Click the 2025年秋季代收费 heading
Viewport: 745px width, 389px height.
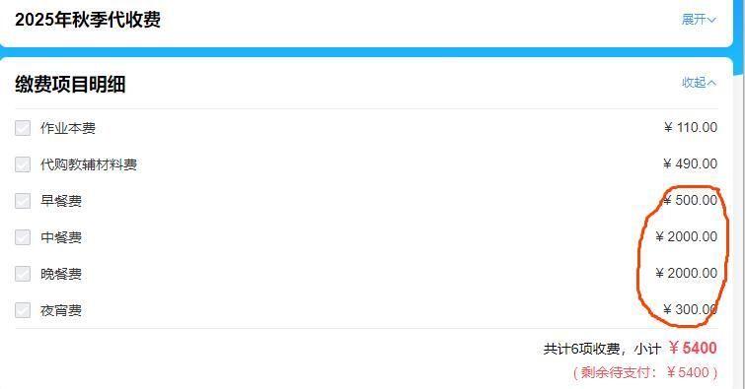click(88, 20)
